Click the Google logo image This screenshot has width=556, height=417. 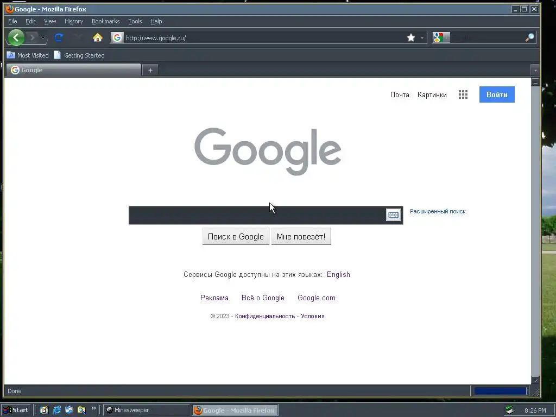(x=268, y=151)
